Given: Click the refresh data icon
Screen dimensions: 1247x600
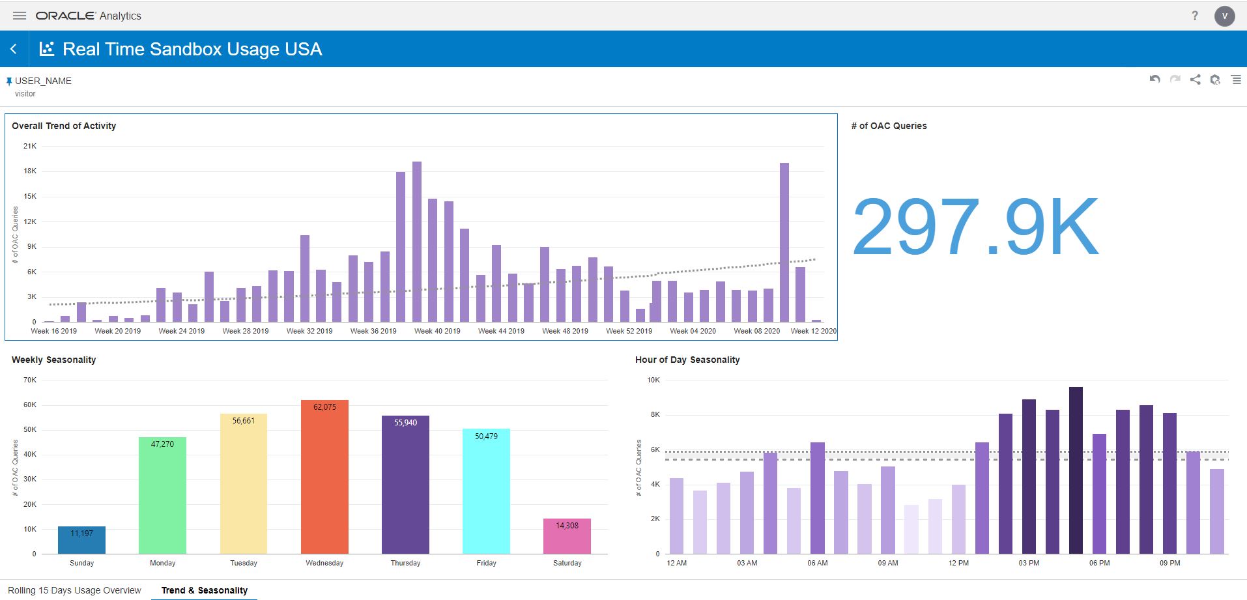Looking at the screenshot, I should tap(1215, 79).
